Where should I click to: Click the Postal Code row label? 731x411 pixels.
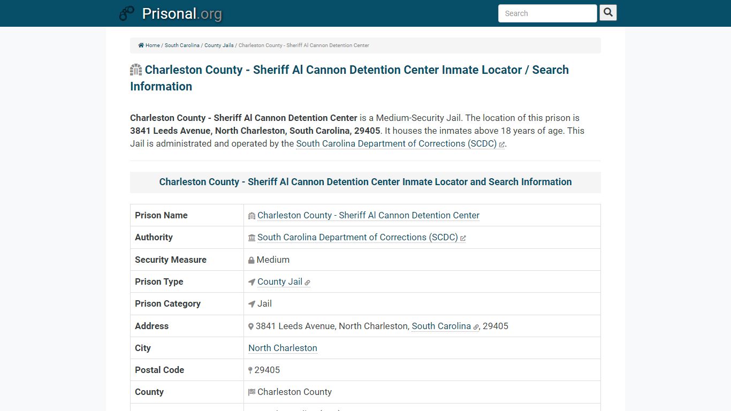point(159,370)
